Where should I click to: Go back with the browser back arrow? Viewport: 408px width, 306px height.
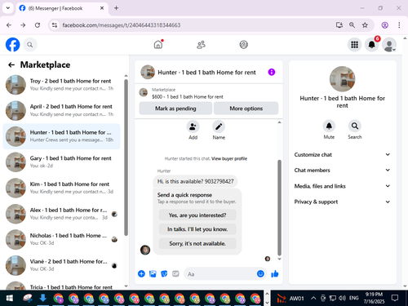[9, 25]
